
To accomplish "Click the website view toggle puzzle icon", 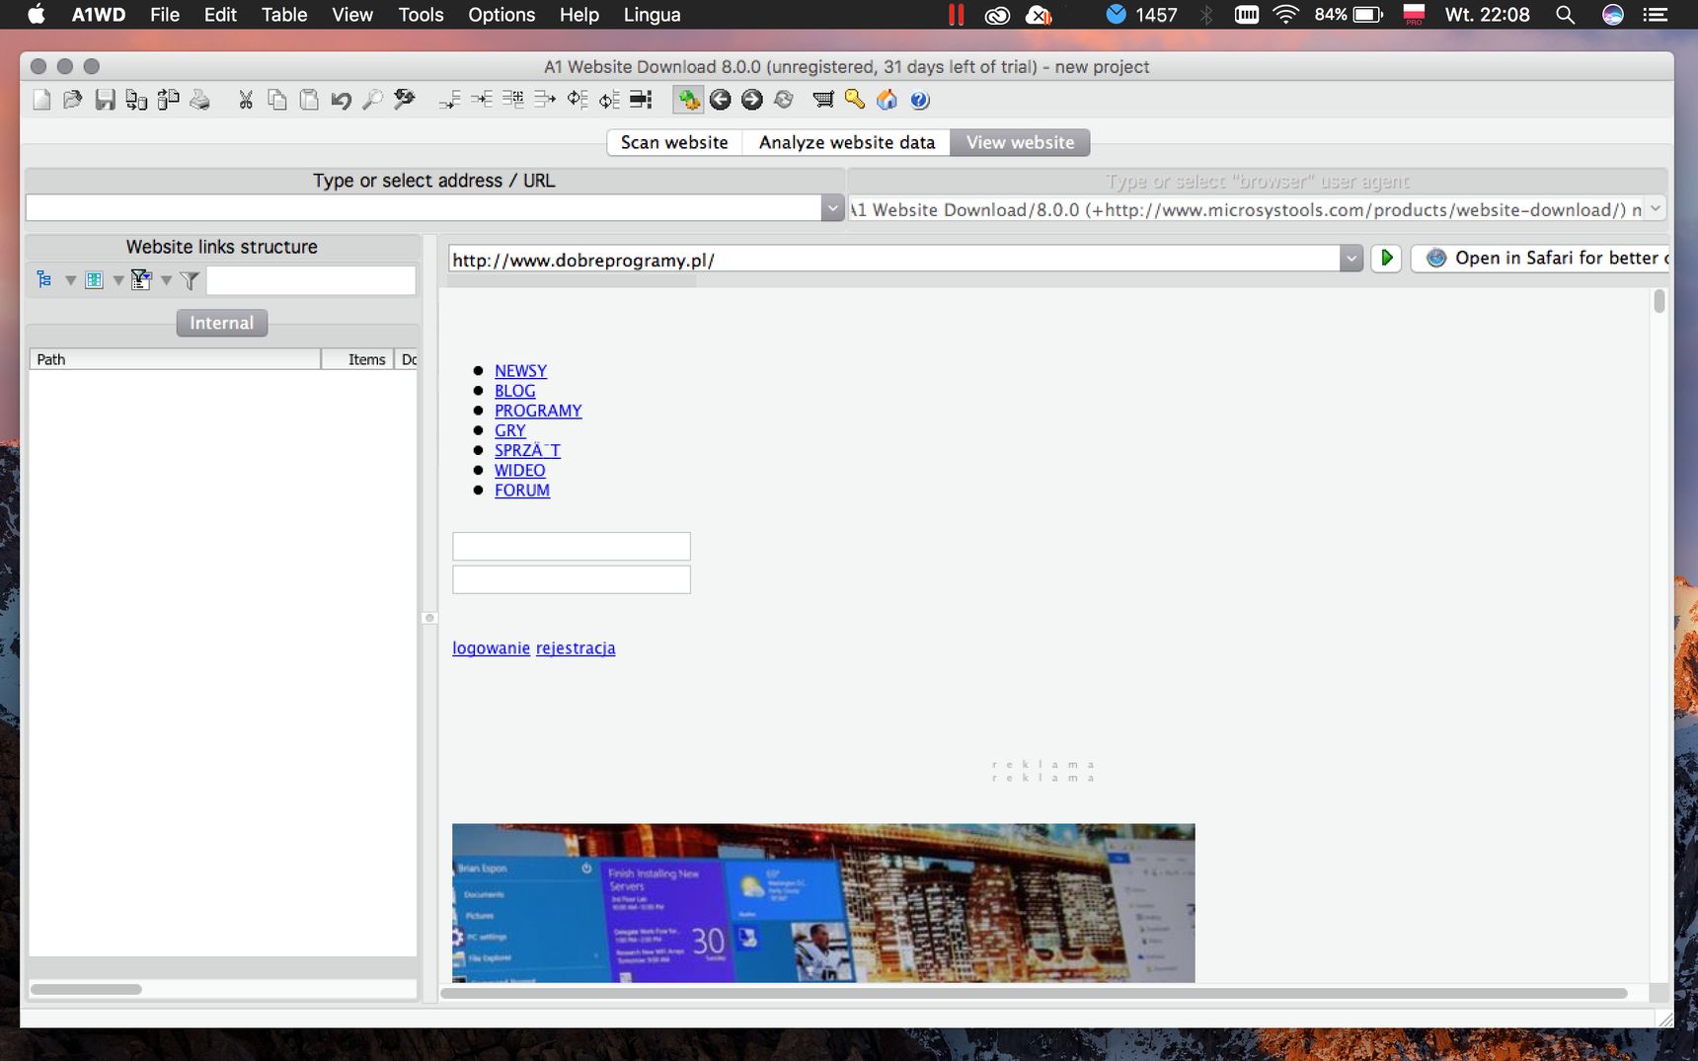I will pos(688,100).
